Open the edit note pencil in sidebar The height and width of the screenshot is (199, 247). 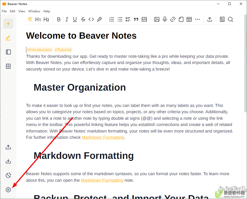[8, 38]
